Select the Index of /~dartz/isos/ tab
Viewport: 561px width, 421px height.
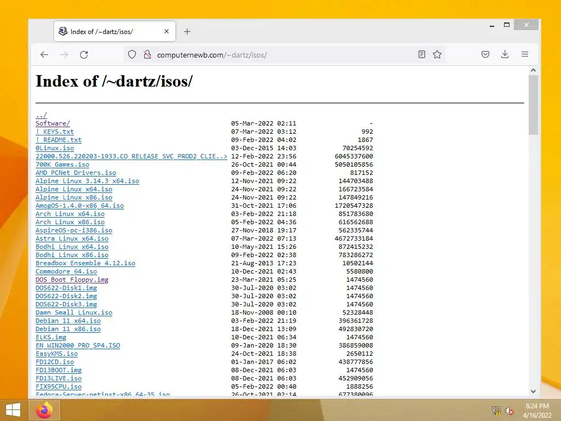click(115, 31)
